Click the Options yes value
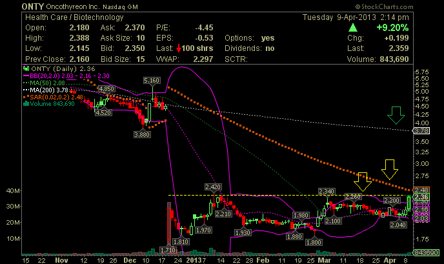 click(x=268, y=38)
